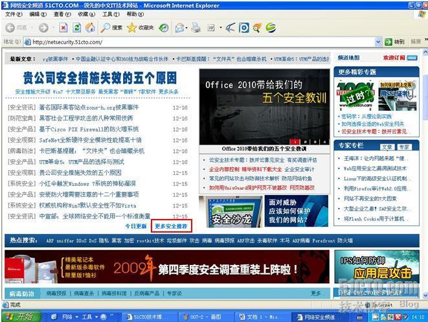Viewport: 428px width, 322px height.
Task: Open the 收藏 menu
Action: click(x=87, y=14)
